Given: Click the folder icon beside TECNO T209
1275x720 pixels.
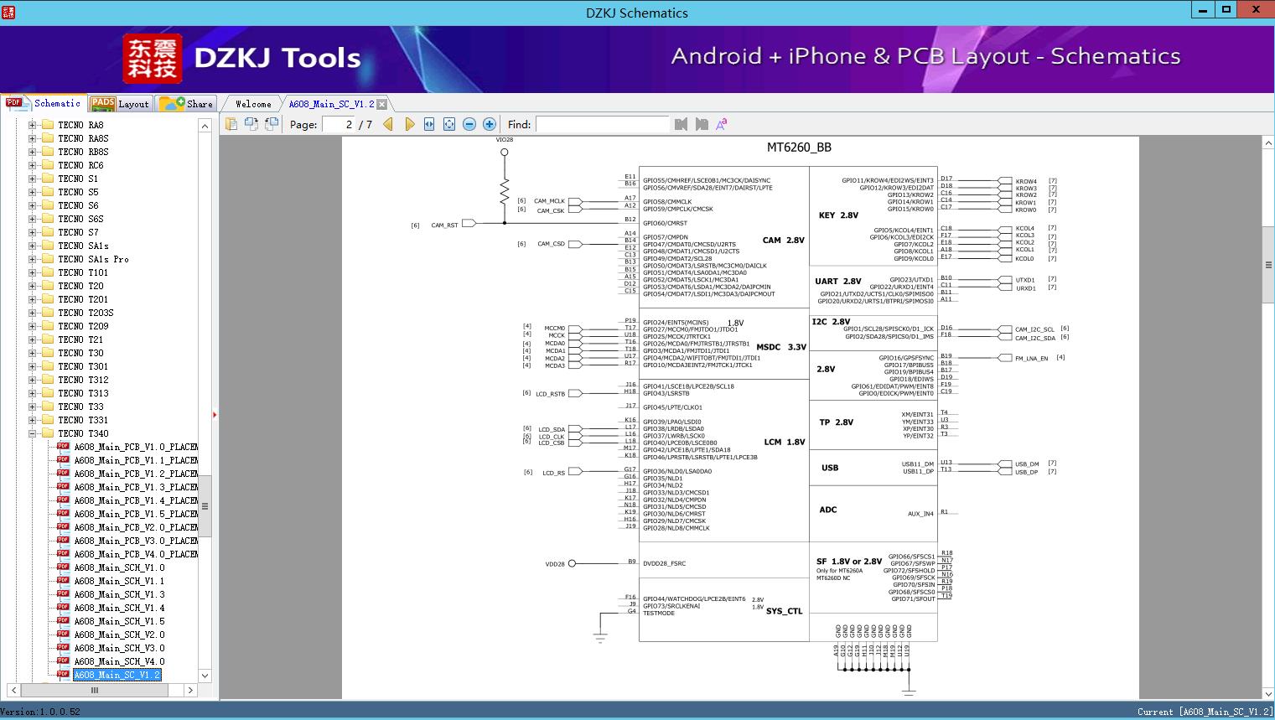Looking at the screenshot, I should coord(48,326).
